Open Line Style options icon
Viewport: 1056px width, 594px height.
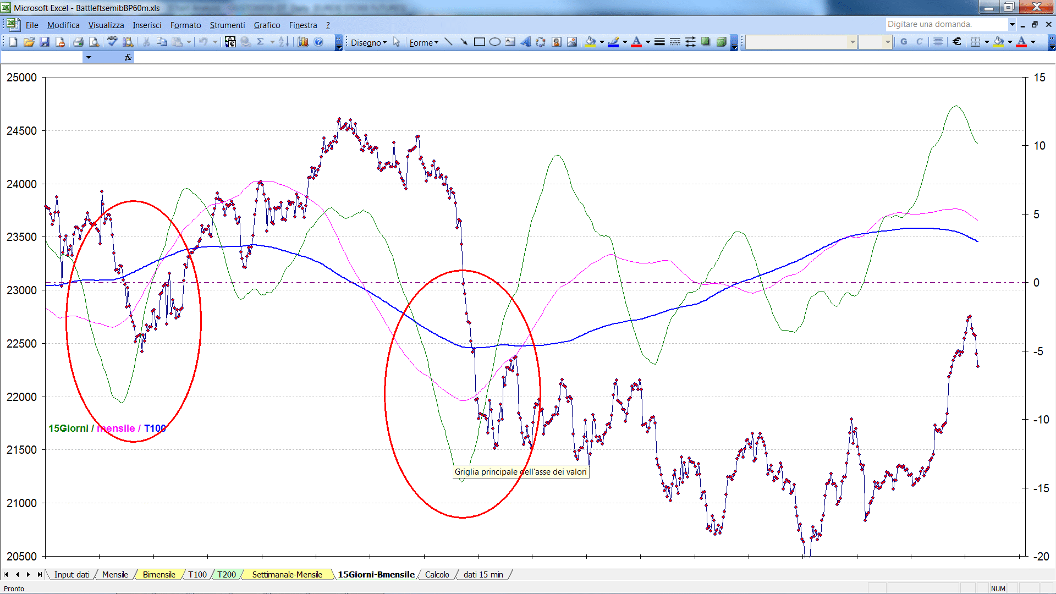coord(659,42)
